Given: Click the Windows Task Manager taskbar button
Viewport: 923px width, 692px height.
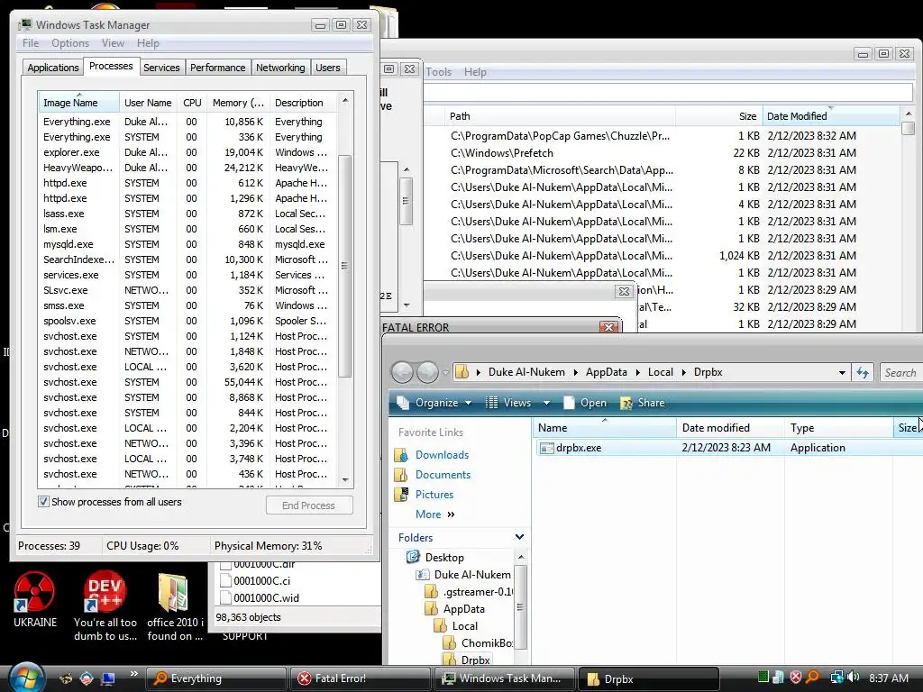Looking at the screenshot, I should point(505,678).
